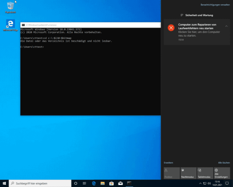233x187 pixels.
Task: Click the taskbar search box
Action: [x=40, y=183]
